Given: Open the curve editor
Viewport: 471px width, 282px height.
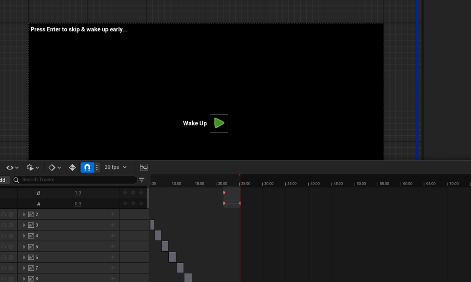Looking at the screenshot, I should (144, 167).
